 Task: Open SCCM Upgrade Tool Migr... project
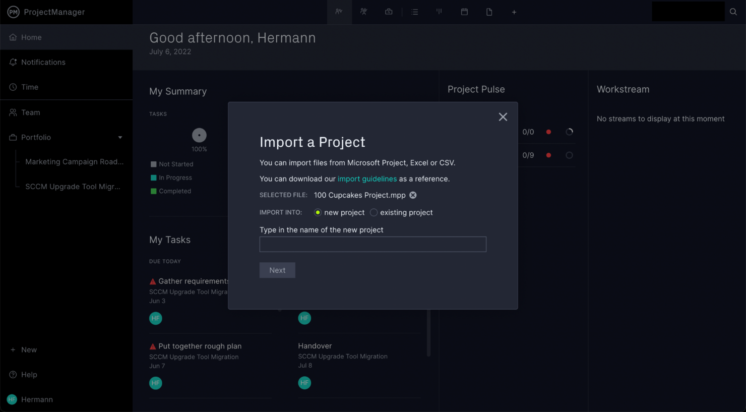(73, 187)
